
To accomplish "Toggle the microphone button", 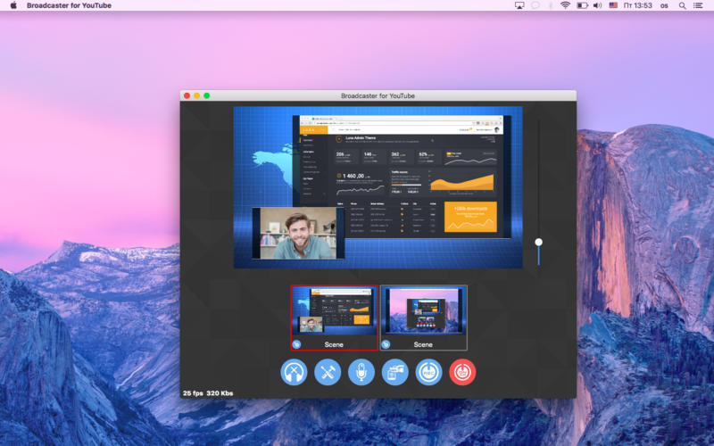I will point(361,372).
